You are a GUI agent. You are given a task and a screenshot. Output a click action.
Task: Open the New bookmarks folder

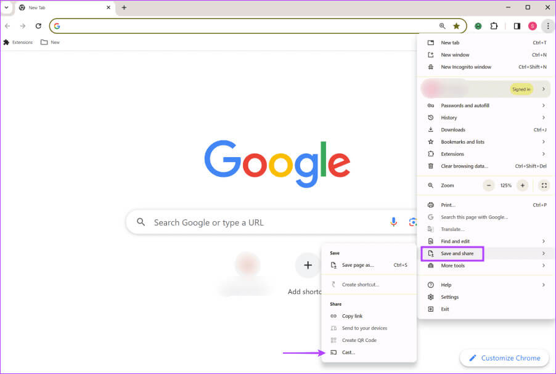tap(51, 42)
